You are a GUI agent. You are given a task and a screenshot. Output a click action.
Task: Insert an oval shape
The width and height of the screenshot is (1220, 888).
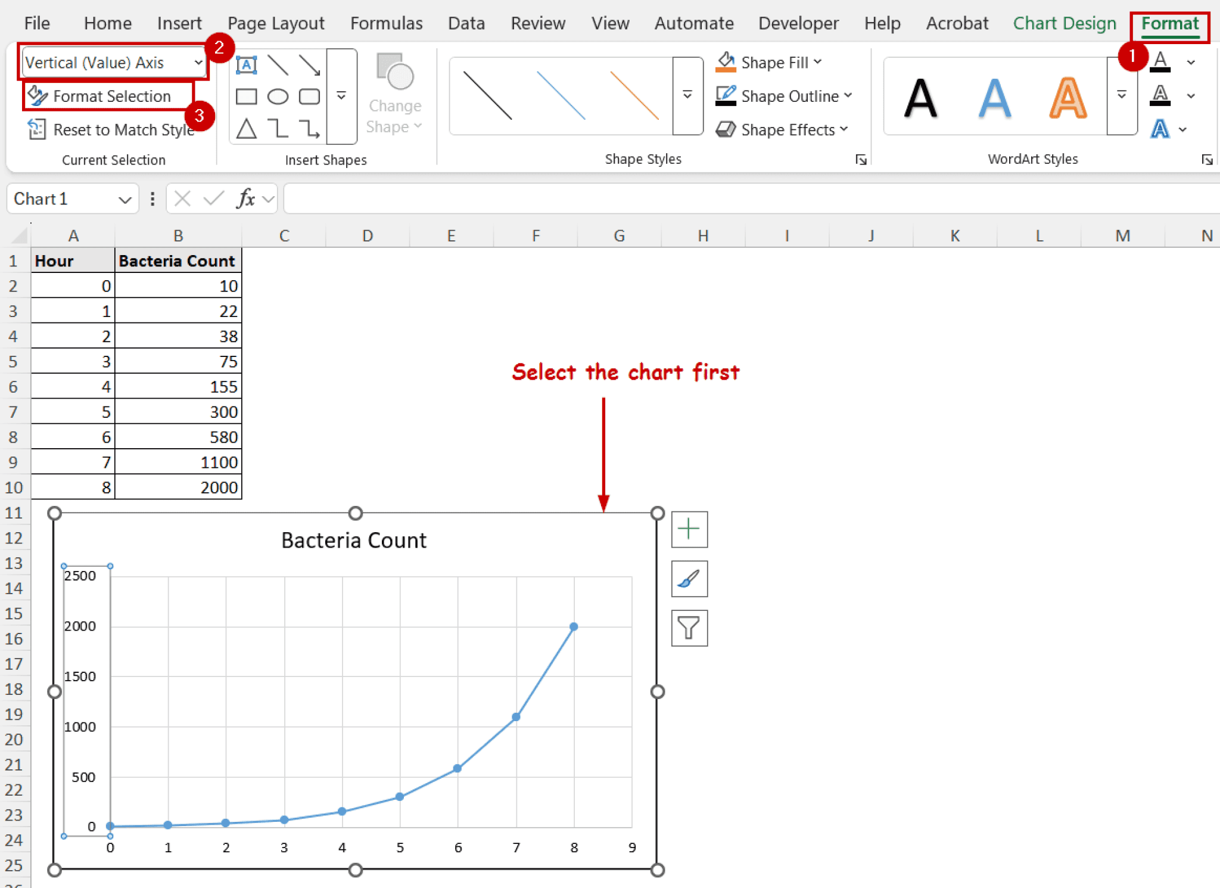pyautogui.click(x=278, y=96)
